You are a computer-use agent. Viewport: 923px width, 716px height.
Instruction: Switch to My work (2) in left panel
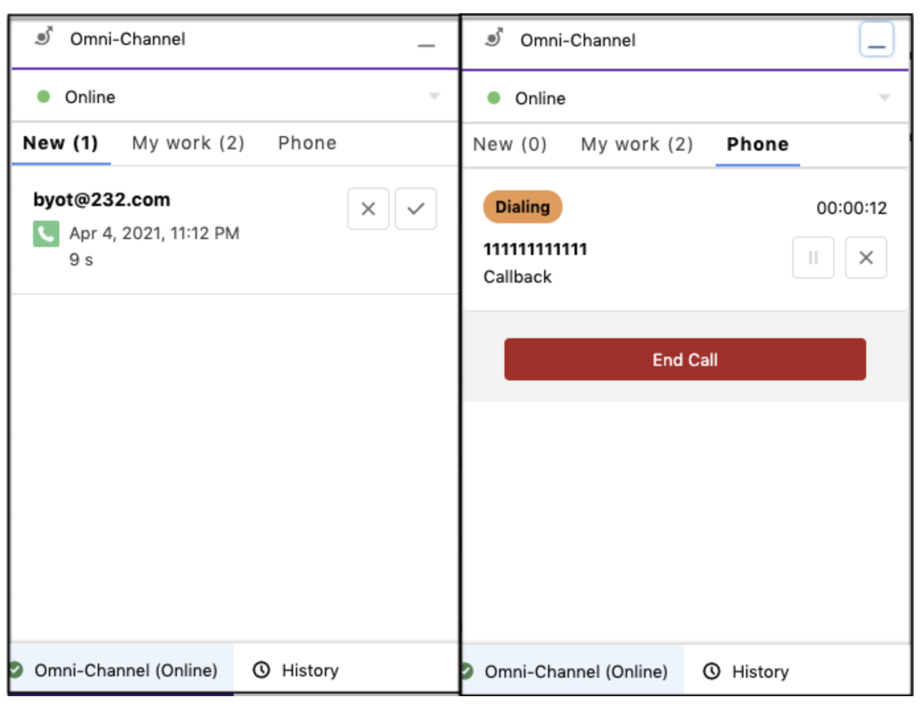[188, 143]
